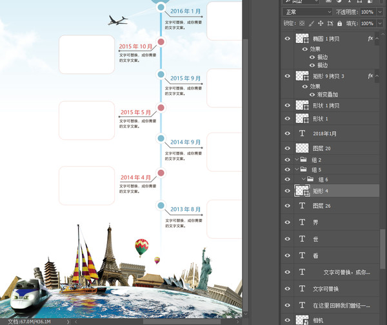Open the 正常 blend mode dropdown
Image resolution: width=387 pixels, height=325 pixels.
click(x=307, y=12)
